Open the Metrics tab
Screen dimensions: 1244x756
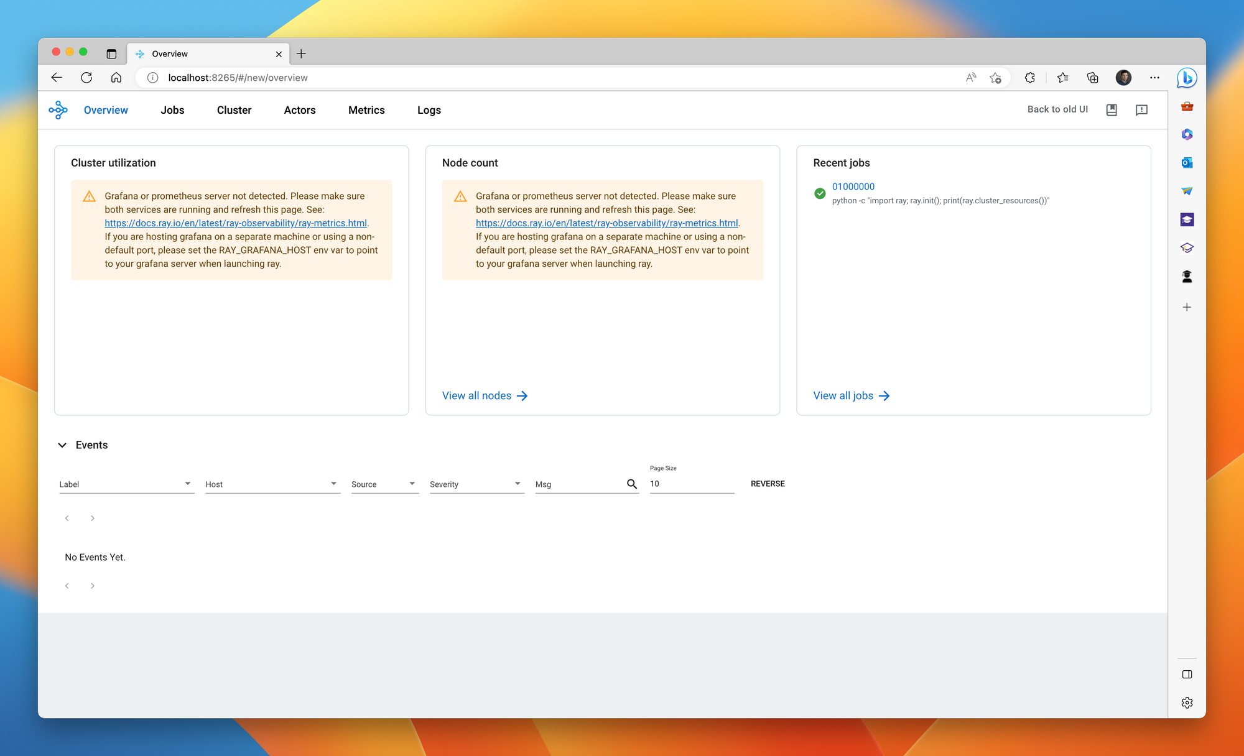pos(366,110)
